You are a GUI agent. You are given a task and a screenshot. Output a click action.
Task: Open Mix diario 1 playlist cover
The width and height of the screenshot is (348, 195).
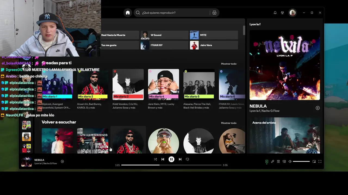pyautogui.click(x=57, y=84)
